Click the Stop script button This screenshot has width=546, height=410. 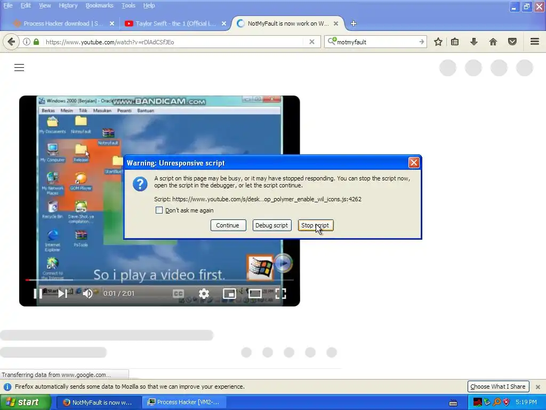(316, 225)
